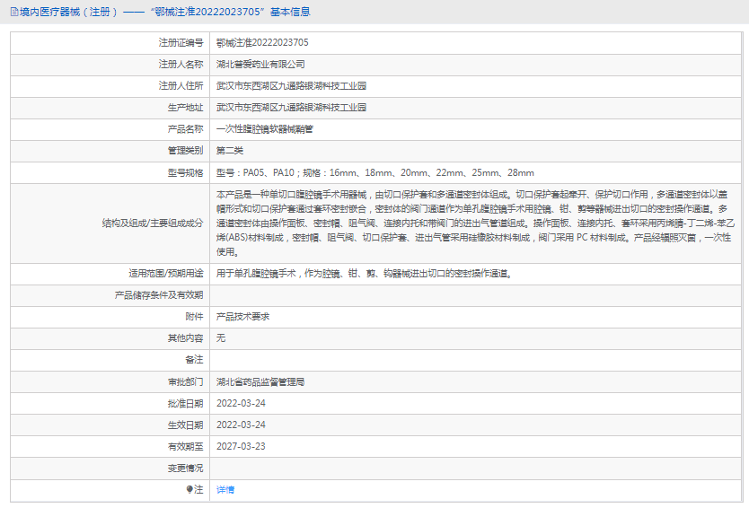Click the 批准日期 value 2022-03-24
Viewport: 749px width, 508px height.
(241, 404)
